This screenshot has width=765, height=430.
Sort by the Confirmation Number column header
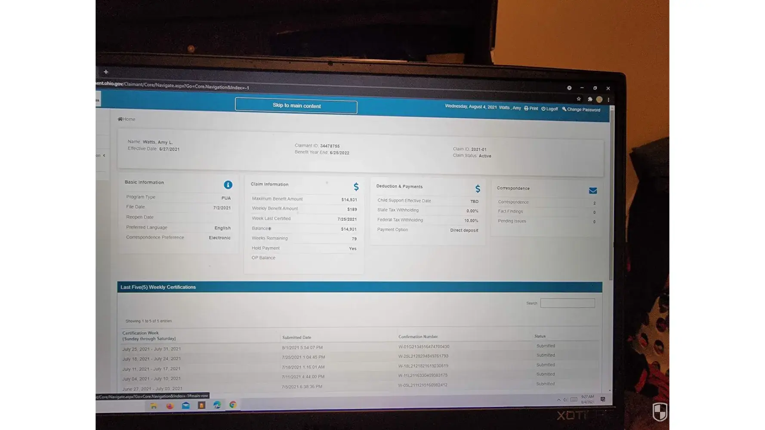tap(418, 337)
